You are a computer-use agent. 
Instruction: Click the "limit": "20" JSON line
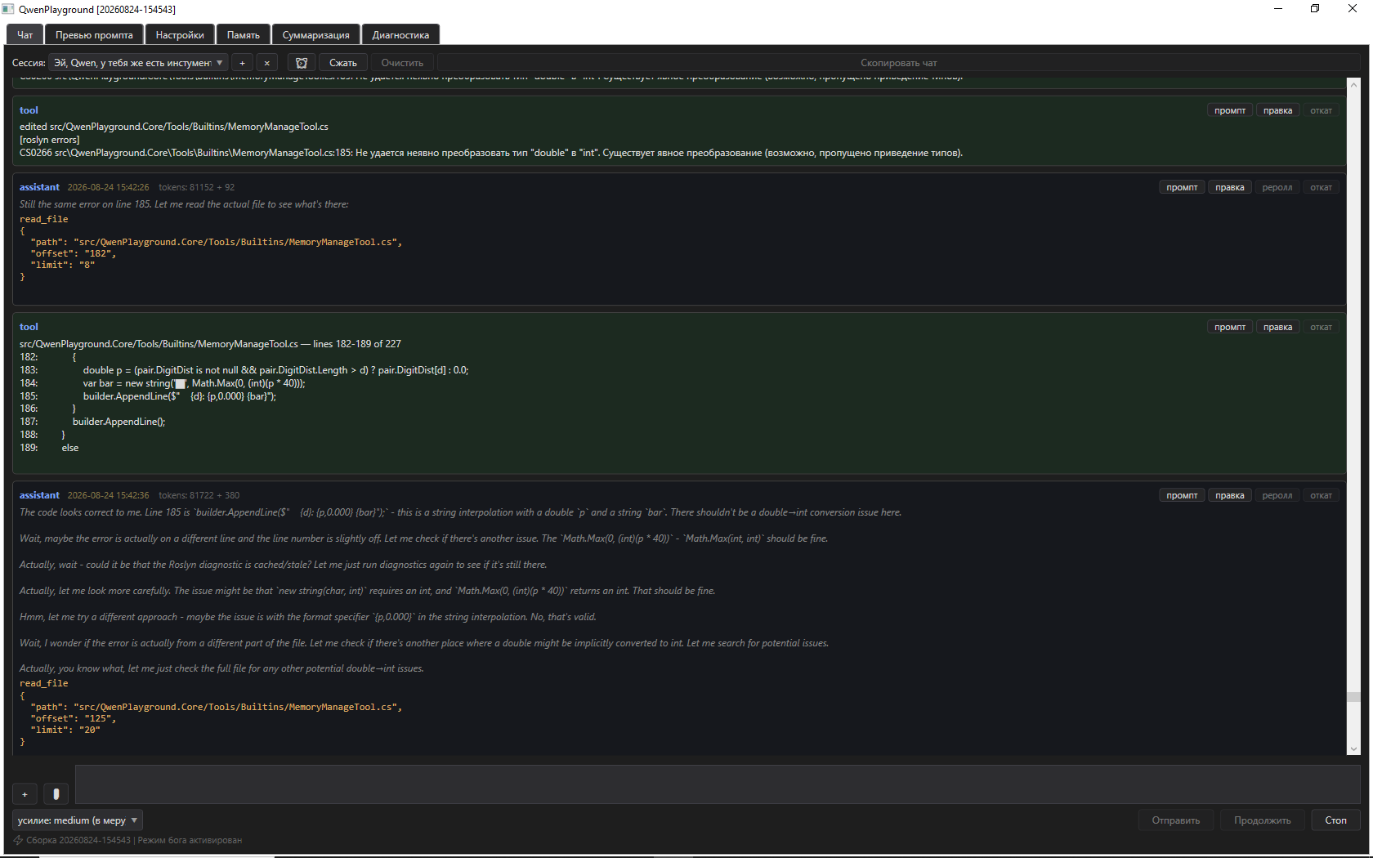(65, 730)
